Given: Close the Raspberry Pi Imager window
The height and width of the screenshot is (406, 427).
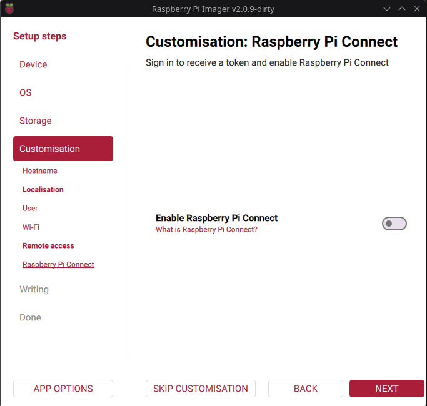Looking at the screenshot, I should [x=417, y=9].
